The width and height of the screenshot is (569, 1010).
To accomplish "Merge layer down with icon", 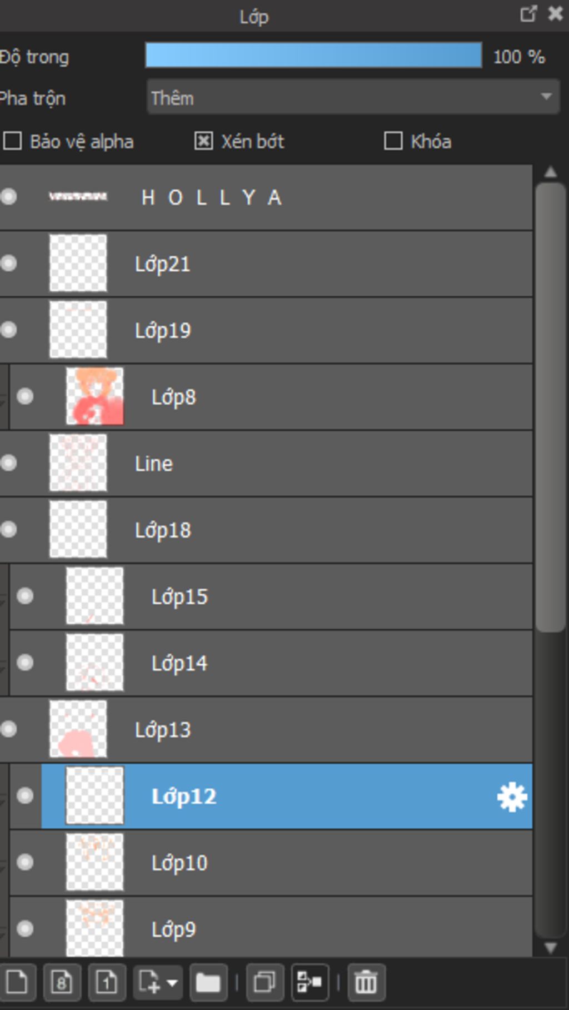I will pos(310,983).
